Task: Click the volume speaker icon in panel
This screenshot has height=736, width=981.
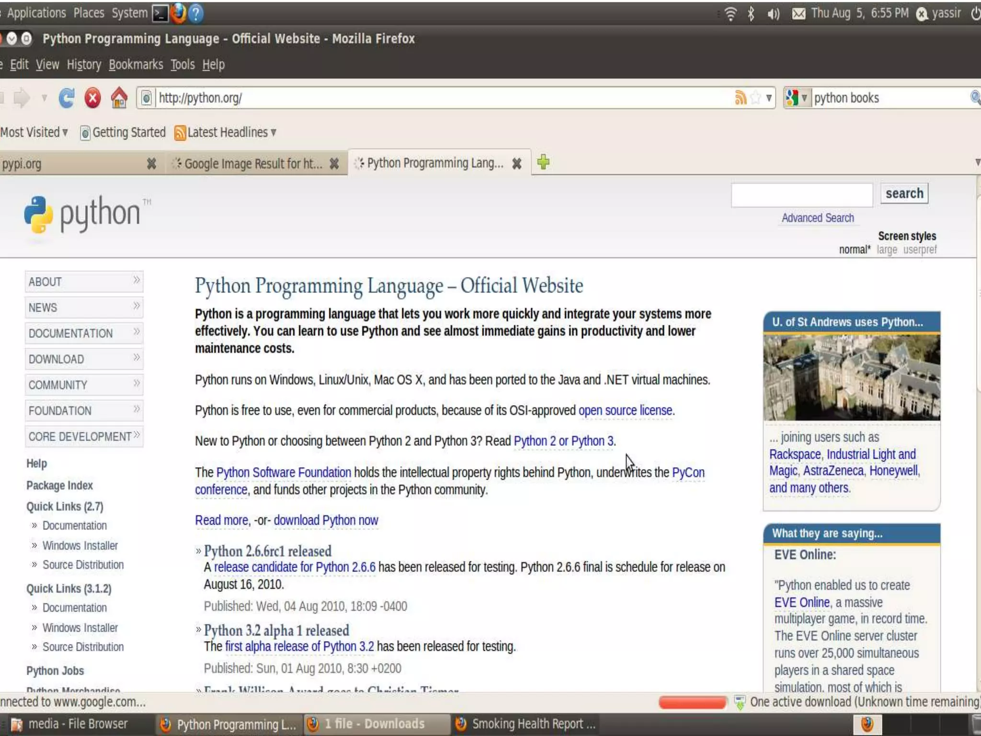Action: click(773, 13)
